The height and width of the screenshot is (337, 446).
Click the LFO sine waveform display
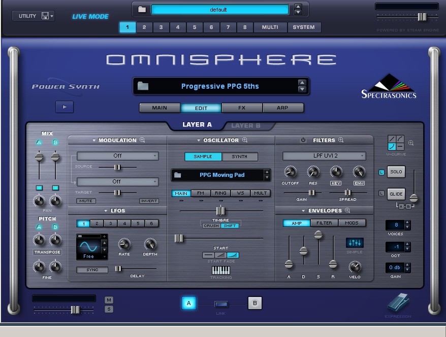(88, 246)
